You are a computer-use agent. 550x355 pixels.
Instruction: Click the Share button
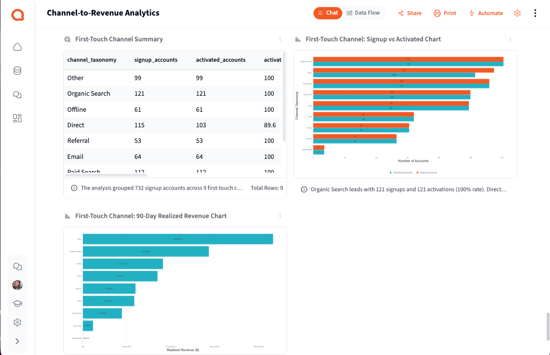pos(410,13)
